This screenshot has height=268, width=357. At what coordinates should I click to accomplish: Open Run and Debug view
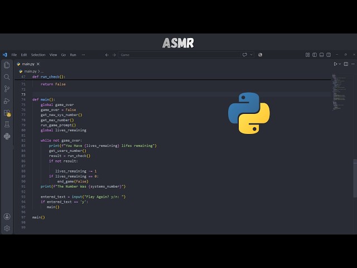(x=7, y=100)
